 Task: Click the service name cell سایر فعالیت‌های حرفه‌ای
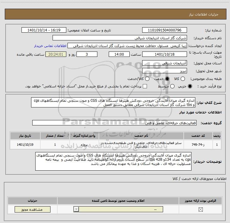tap(141, 145)
